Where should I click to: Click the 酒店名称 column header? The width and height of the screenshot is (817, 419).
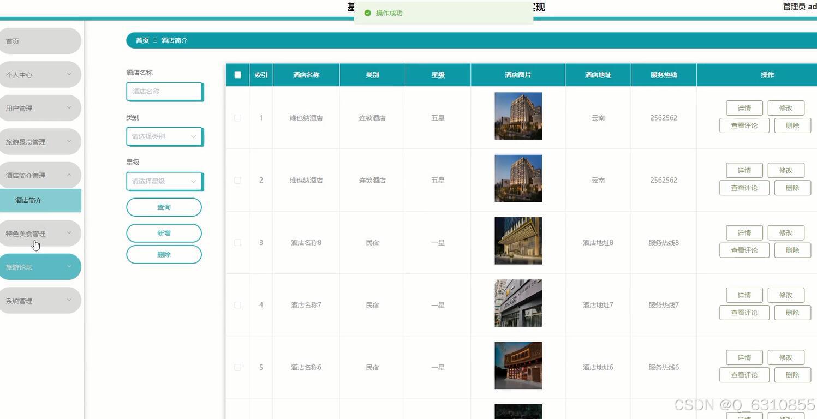pyautogui.click(x=306, y=75)
